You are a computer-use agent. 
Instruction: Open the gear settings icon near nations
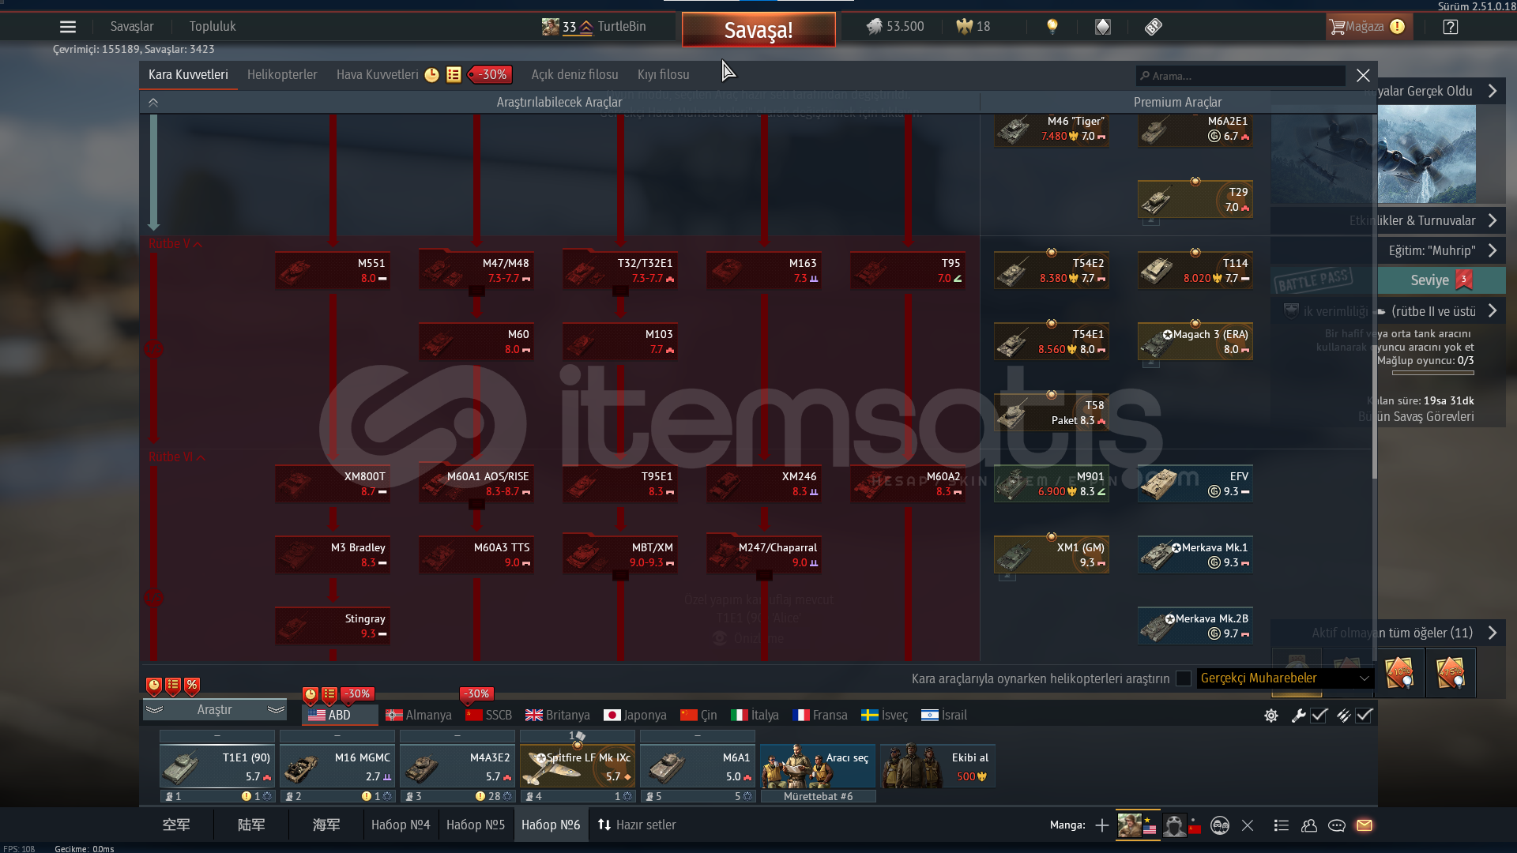pos(1271,716)
